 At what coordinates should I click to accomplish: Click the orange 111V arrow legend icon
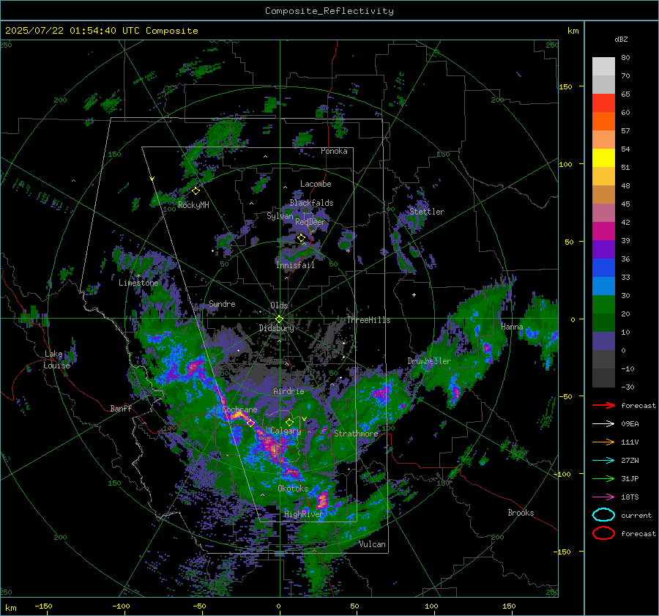pyautogui.click(x=603, y=442)
